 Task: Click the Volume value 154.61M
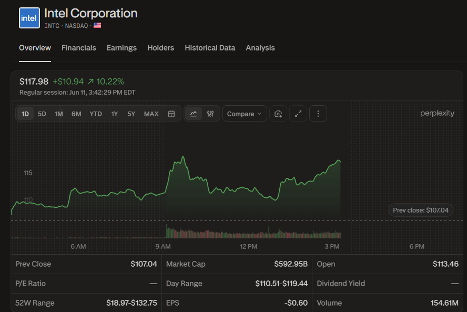pos(444,303)
